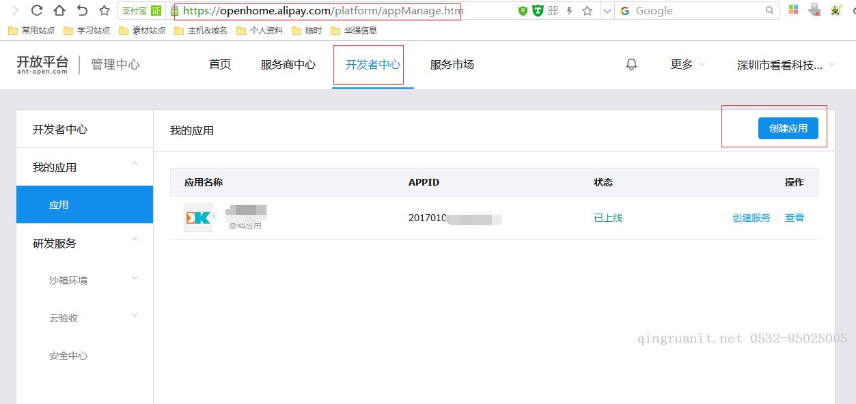Open the 深圳市看看科技 account dropdown

786,65
